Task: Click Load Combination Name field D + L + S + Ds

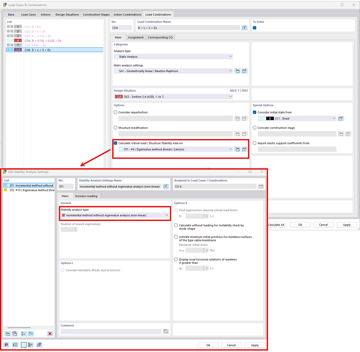Action: (189, 28)
